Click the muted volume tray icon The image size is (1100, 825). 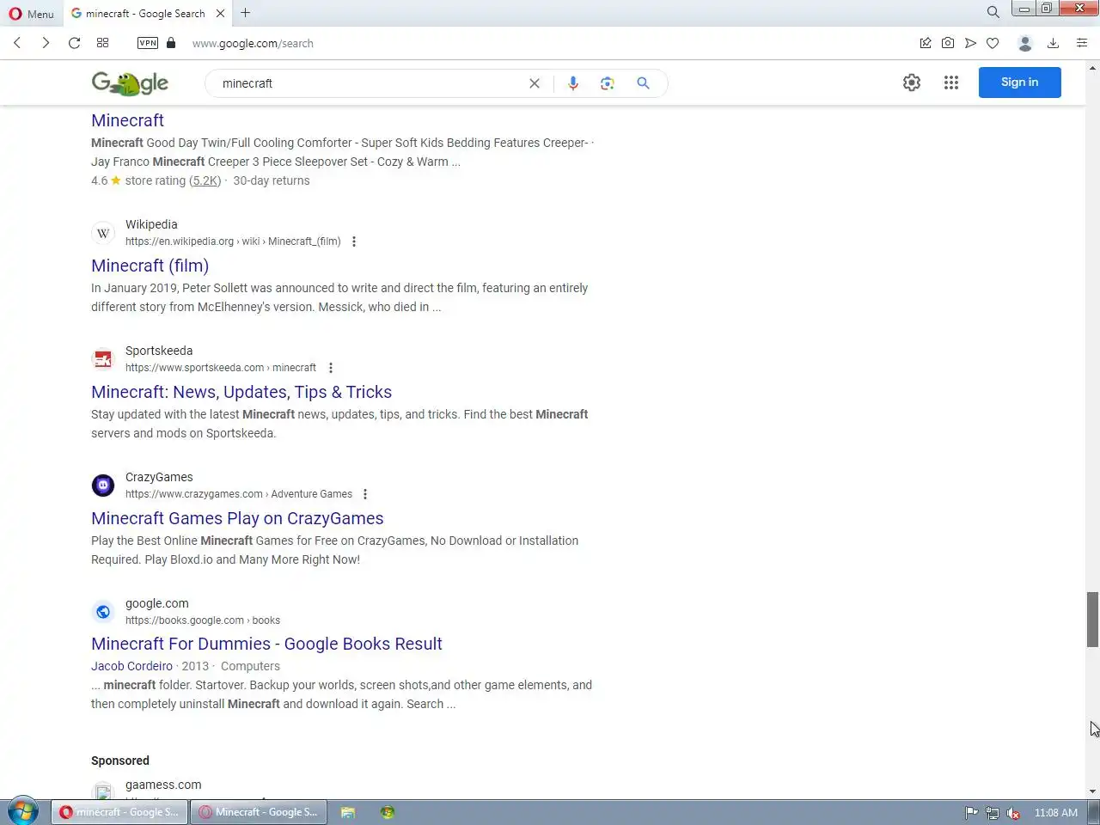[x=1014, y=812]
